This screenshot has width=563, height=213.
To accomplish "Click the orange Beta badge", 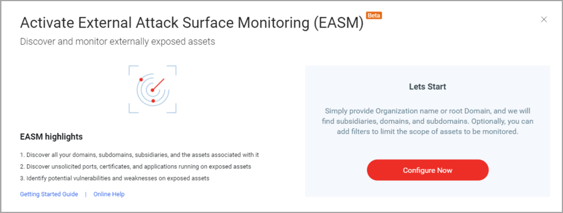I will pos(374,15).
